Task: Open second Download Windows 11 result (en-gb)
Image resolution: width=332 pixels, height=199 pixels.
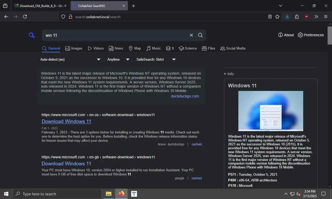Action: (66, 164)
